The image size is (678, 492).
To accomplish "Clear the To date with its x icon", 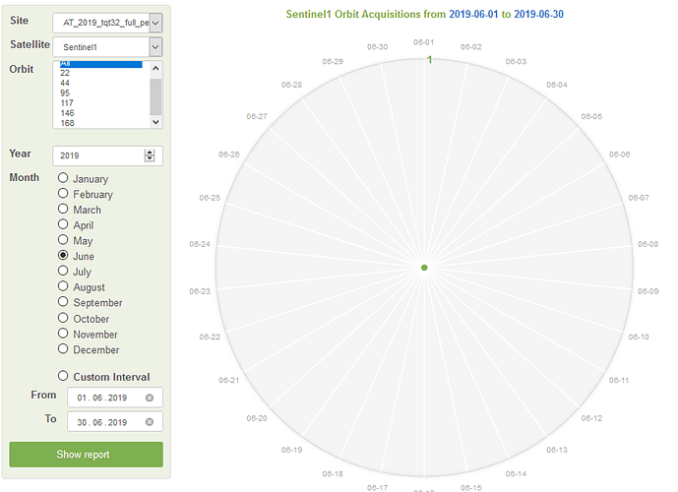I will [150, 422].
